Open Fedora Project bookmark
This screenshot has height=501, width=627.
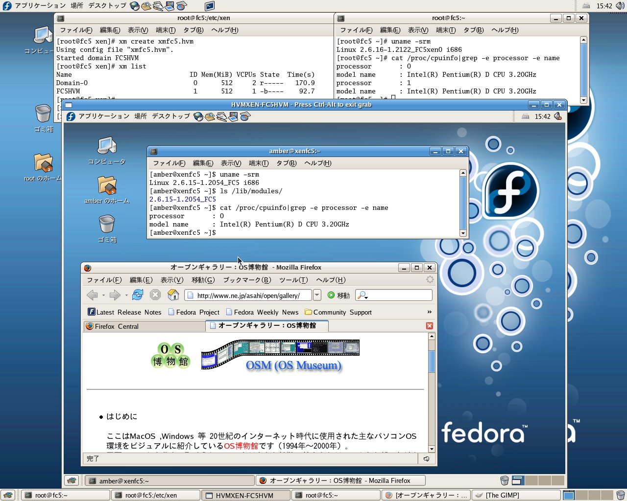193,312
